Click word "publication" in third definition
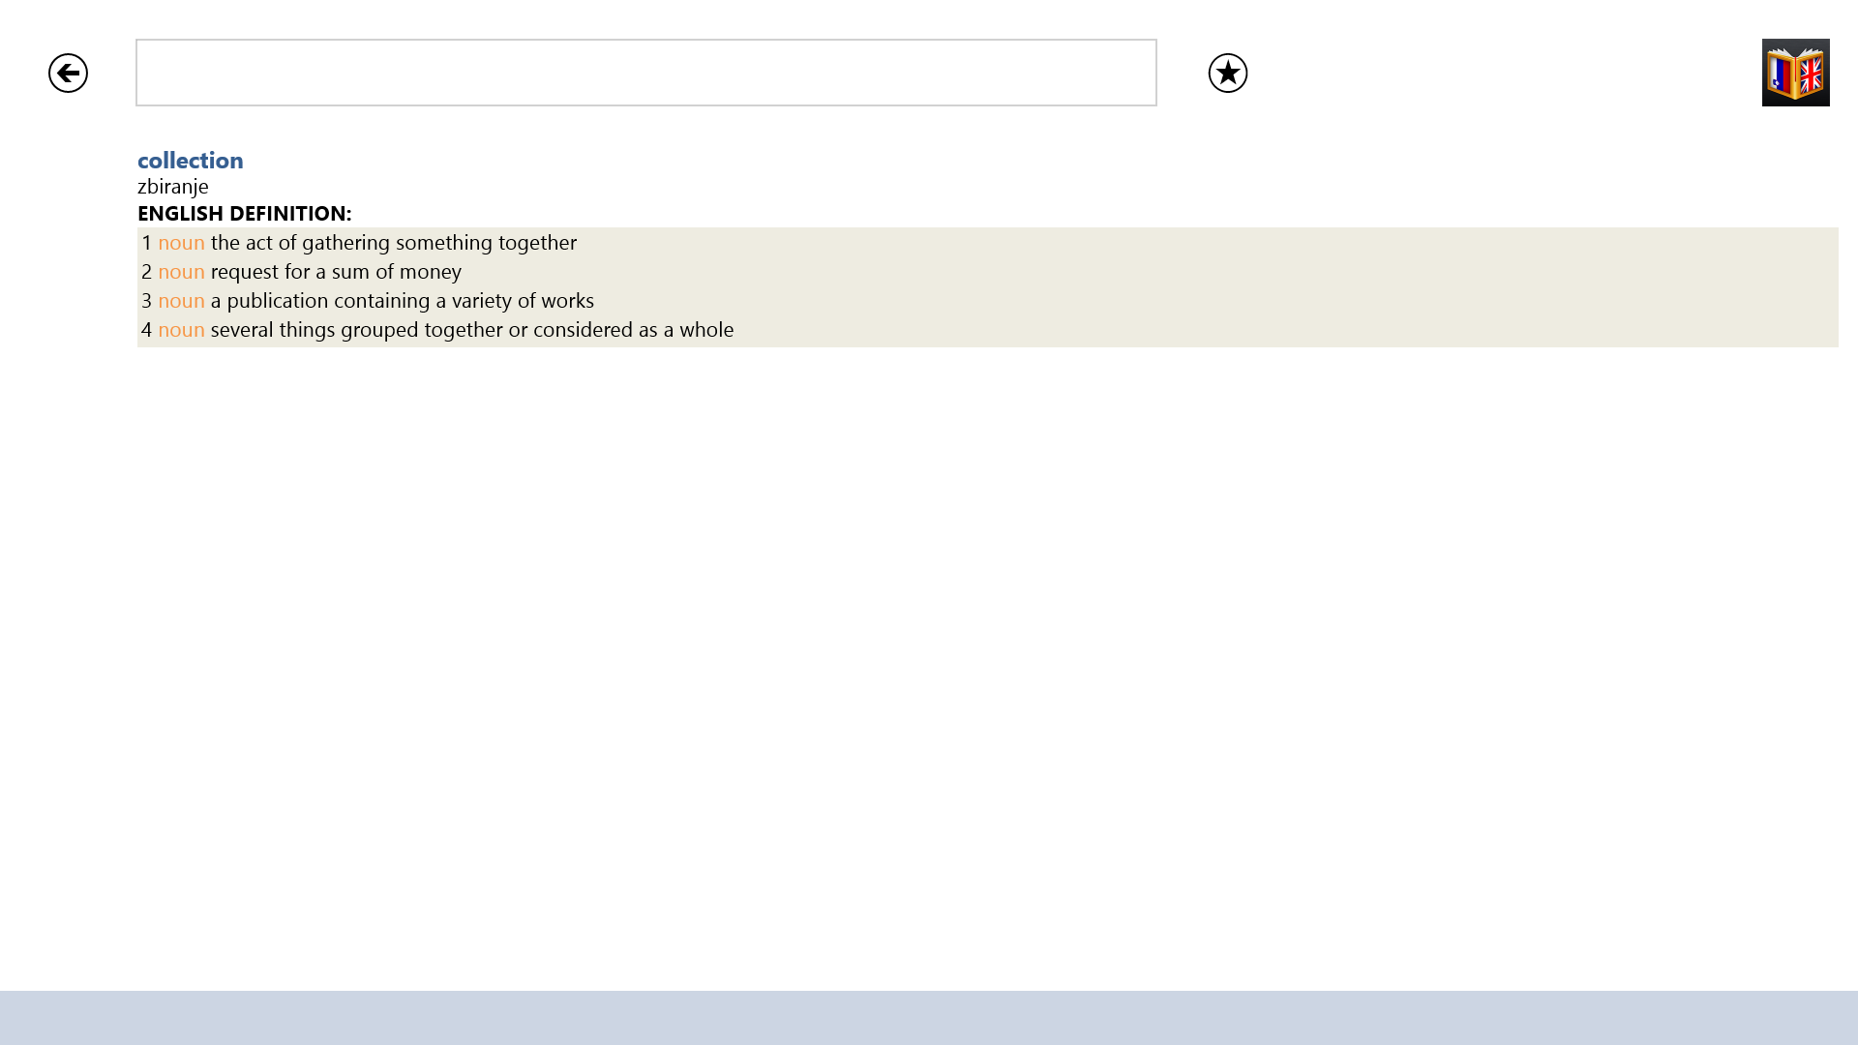This screenshot has height=1045, width=1858. pos(277,301)
